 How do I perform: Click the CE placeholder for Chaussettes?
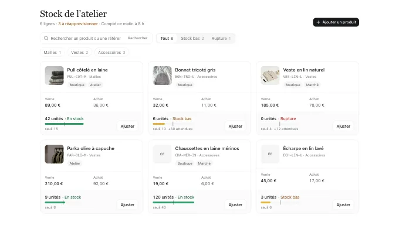162,154
